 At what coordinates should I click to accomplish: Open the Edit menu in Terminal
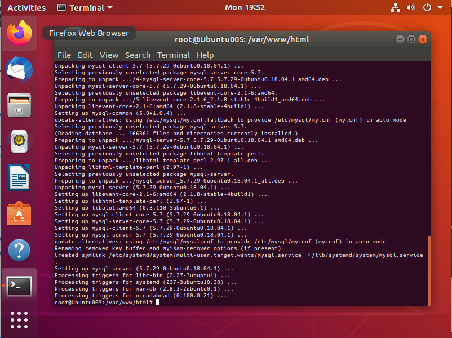85,55
